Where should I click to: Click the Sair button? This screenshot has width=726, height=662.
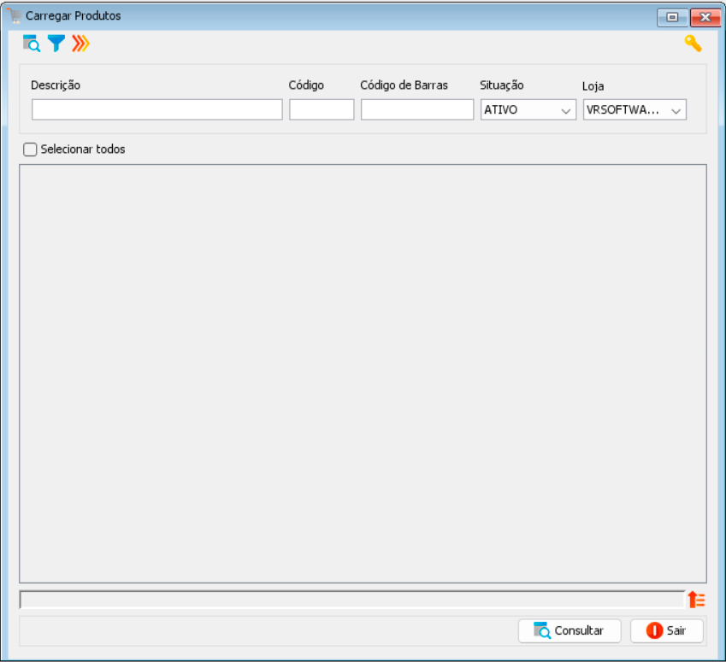click(667, 630)
